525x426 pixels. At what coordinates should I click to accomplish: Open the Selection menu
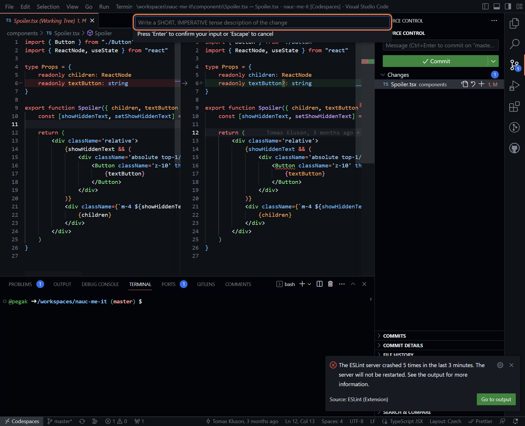[48, 6]
